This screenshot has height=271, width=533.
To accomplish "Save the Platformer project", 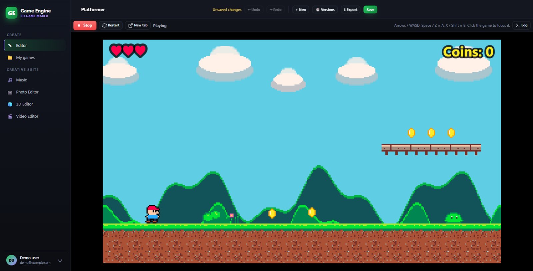I will pos(370,10).
